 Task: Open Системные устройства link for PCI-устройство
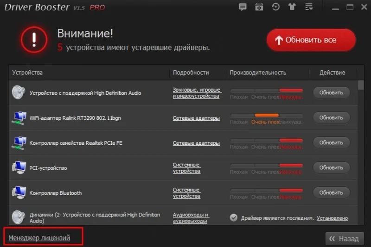tap(187, 168)
